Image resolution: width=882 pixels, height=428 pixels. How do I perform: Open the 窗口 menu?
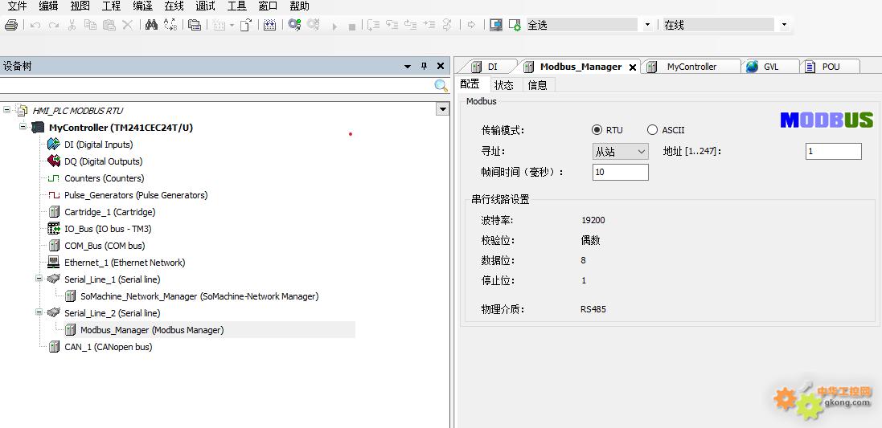(268, 6)
